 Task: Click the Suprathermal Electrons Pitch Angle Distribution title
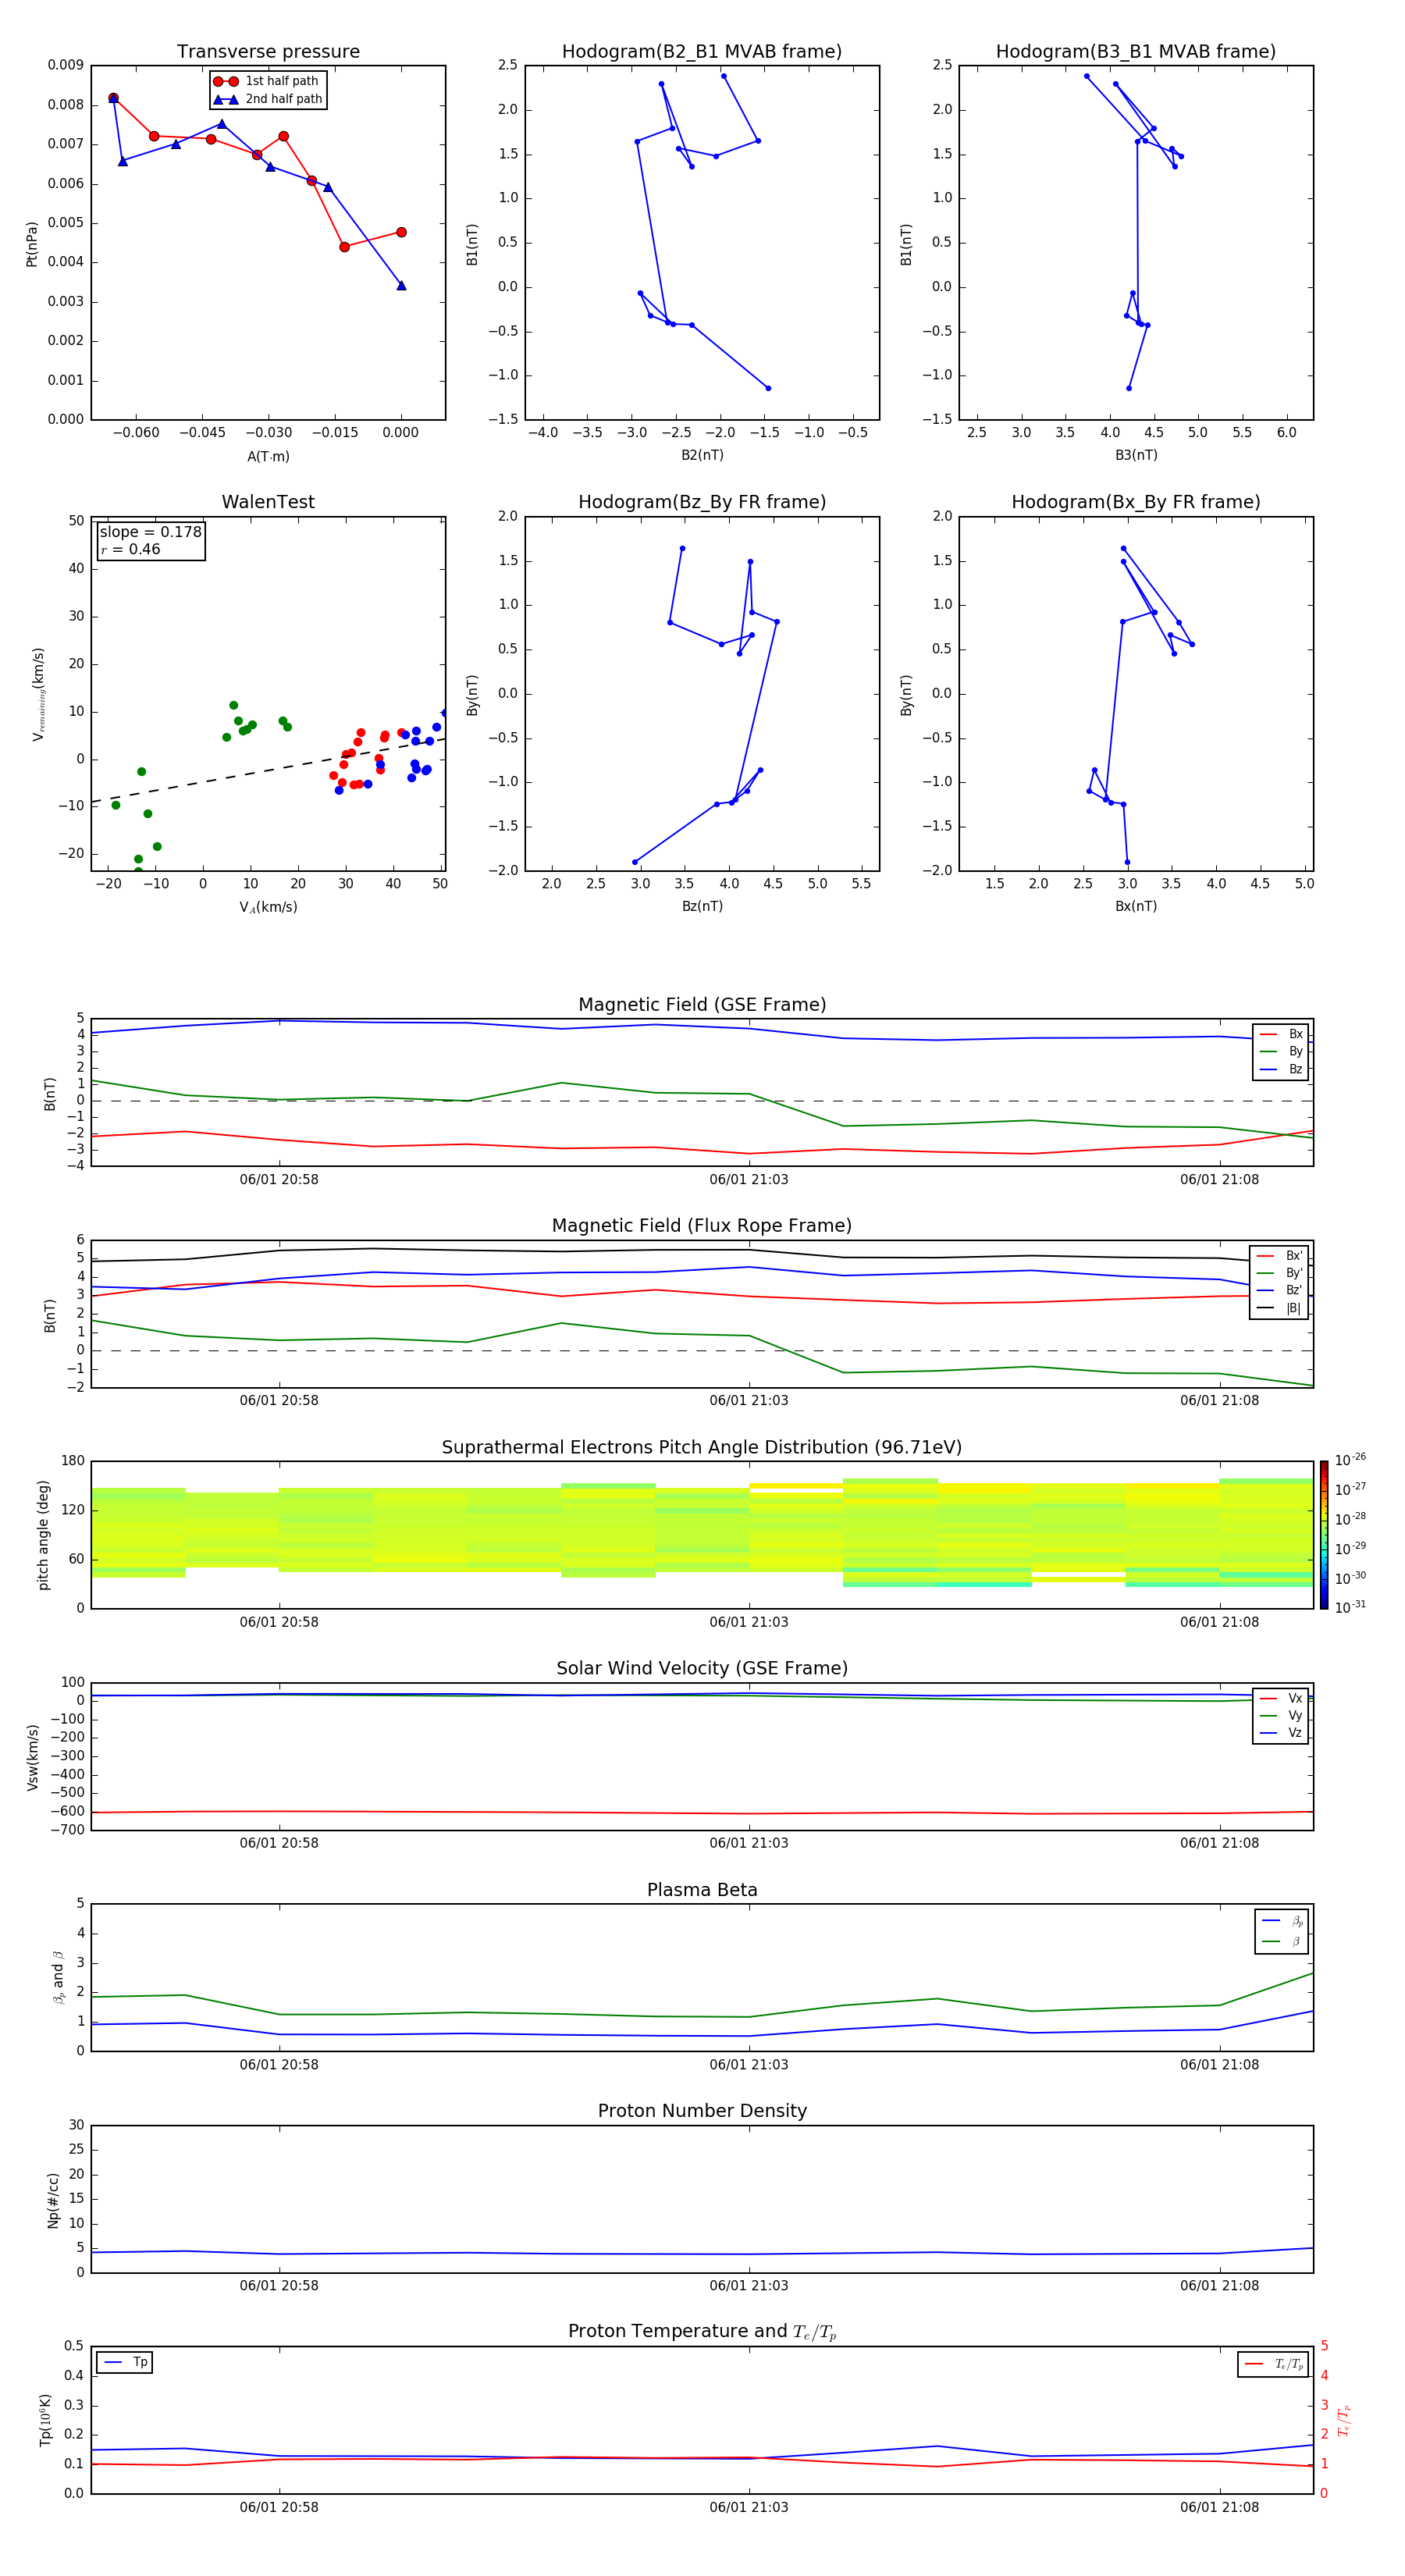[x=702, y=1447]
